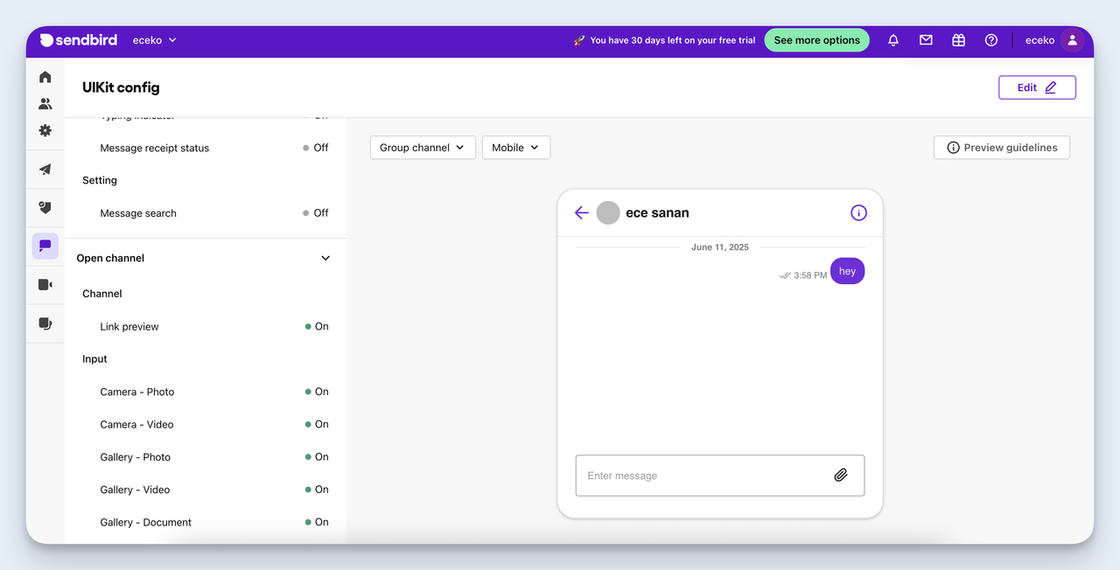1120x570 pixels.
Task: Open the Group channel dropdown
Action: point(423,147)
